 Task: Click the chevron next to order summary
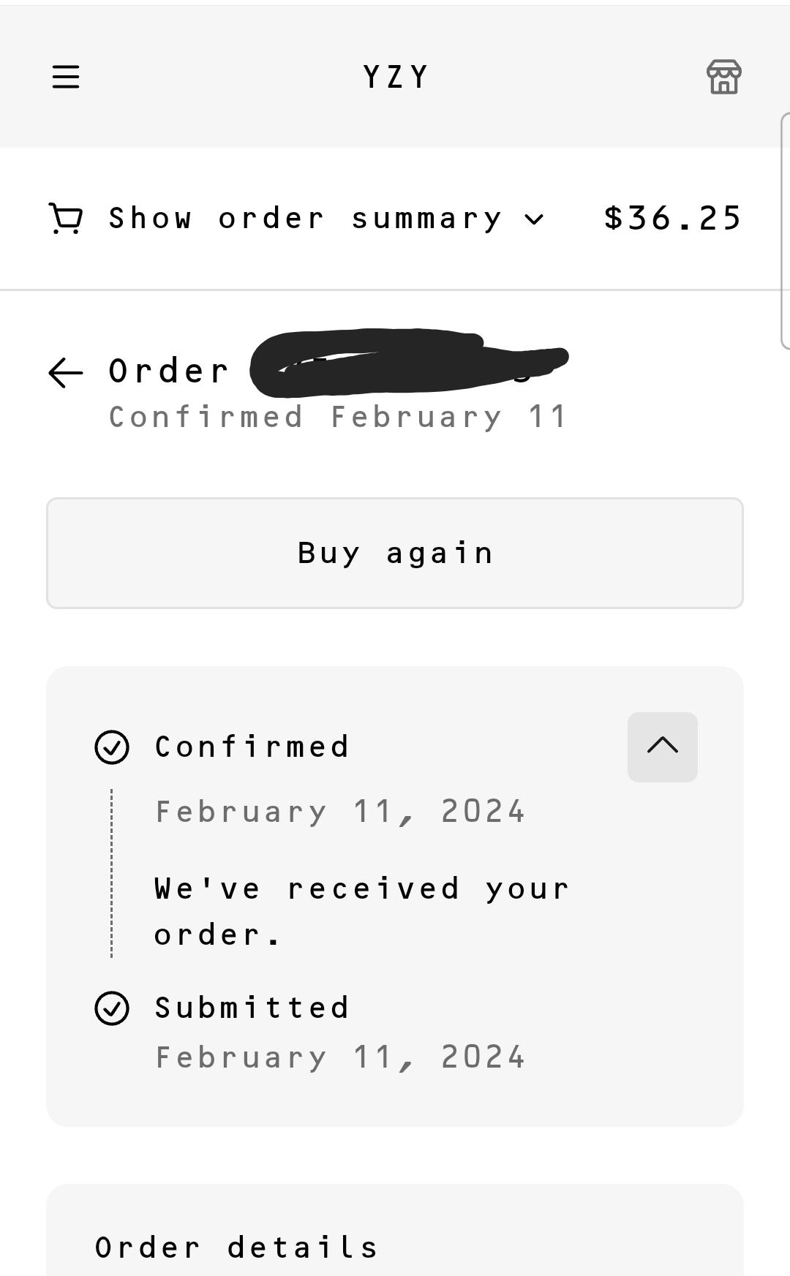pyautogui.click(x=533, y=219)
